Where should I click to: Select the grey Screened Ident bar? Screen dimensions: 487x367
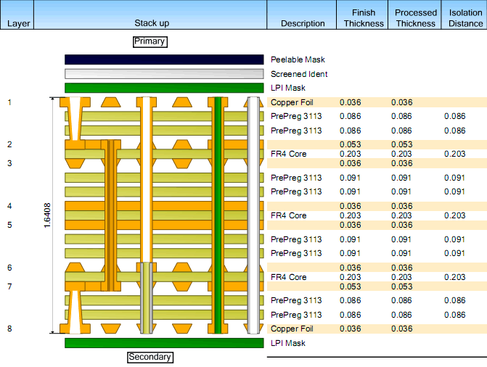(164, 74)
